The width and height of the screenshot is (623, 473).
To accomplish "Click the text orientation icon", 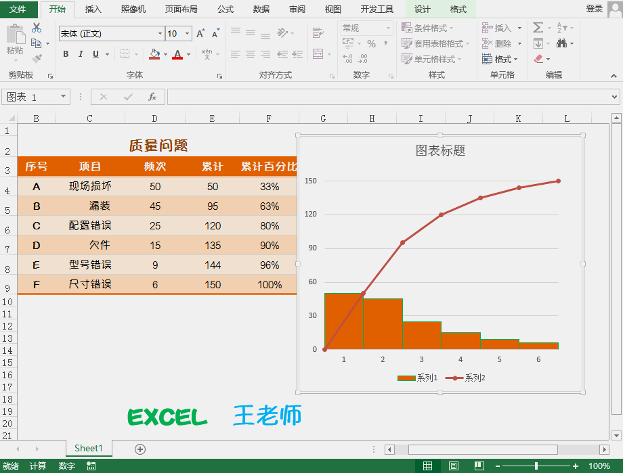I will [x=282, y=33].
